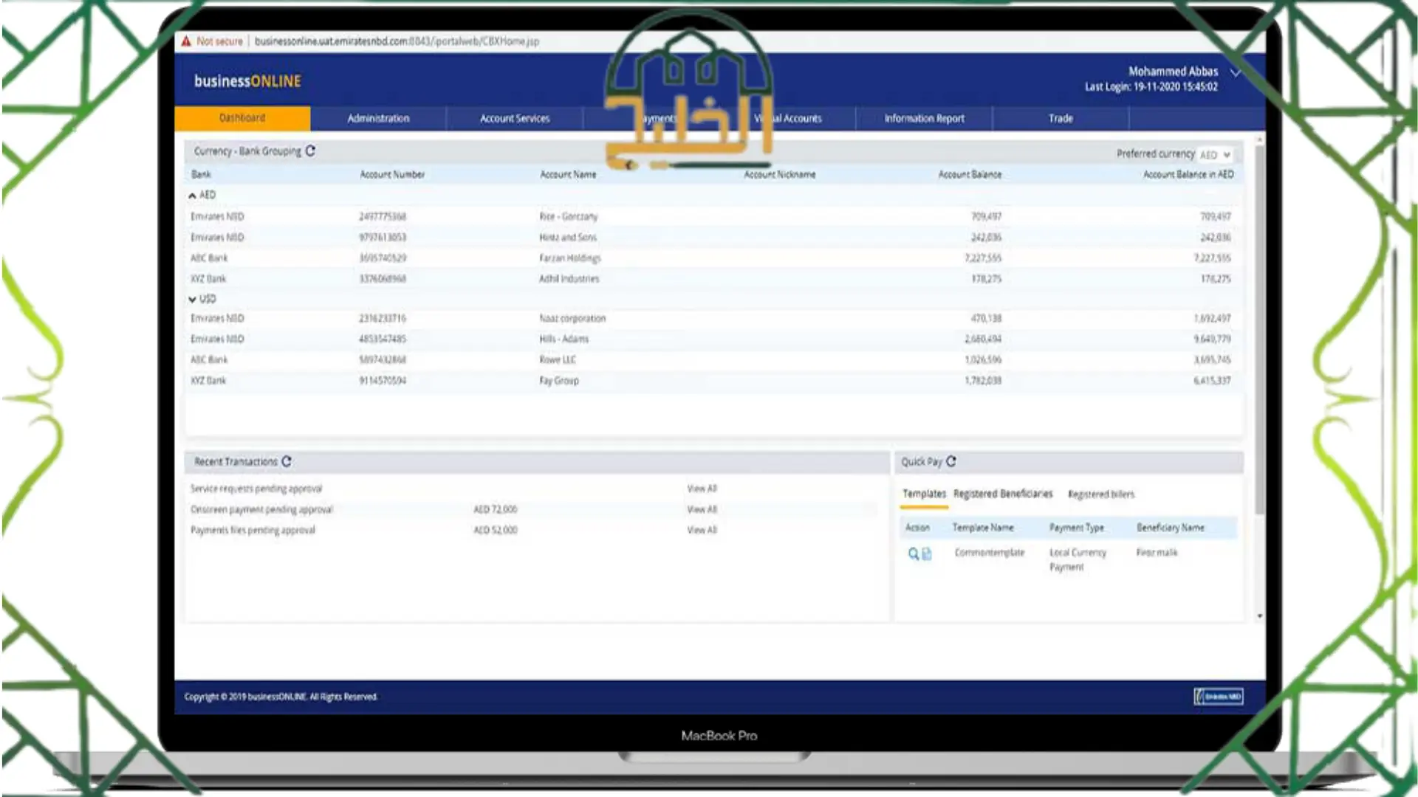Screen dimensions: 1418x797
Task: Click the 2,680,494 account balance
Action: click(x=983, y=339)
